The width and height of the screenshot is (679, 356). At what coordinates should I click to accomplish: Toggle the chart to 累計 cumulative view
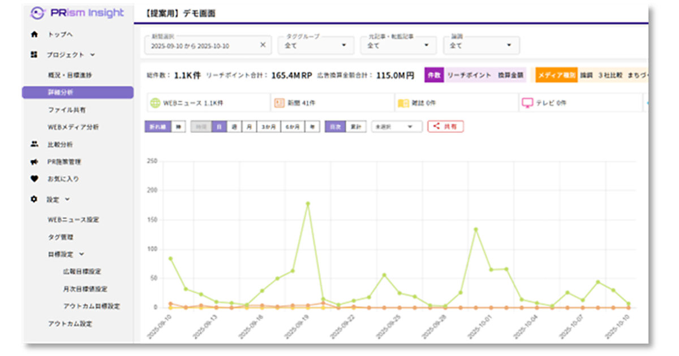[x=356, y=127]
